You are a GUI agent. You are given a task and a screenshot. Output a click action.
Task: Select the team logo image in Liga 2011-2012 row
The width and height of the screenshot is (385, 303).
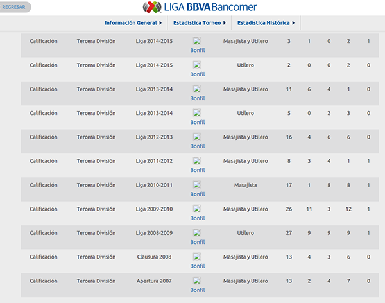pos(197,161)
